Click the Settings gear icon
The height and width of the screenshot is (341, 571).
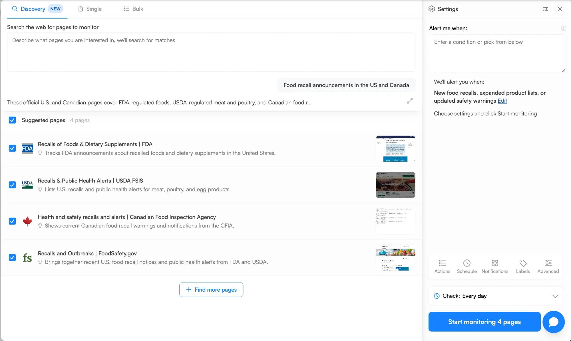pyautogui.click(x=431, y=9)
